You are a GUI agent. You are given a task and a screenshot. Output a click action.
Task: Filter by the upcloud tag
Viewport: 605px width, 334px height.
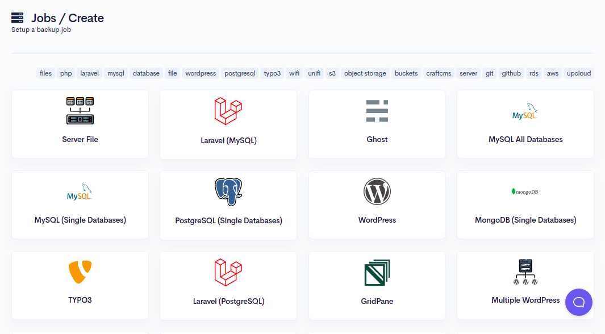click(579, 73)
